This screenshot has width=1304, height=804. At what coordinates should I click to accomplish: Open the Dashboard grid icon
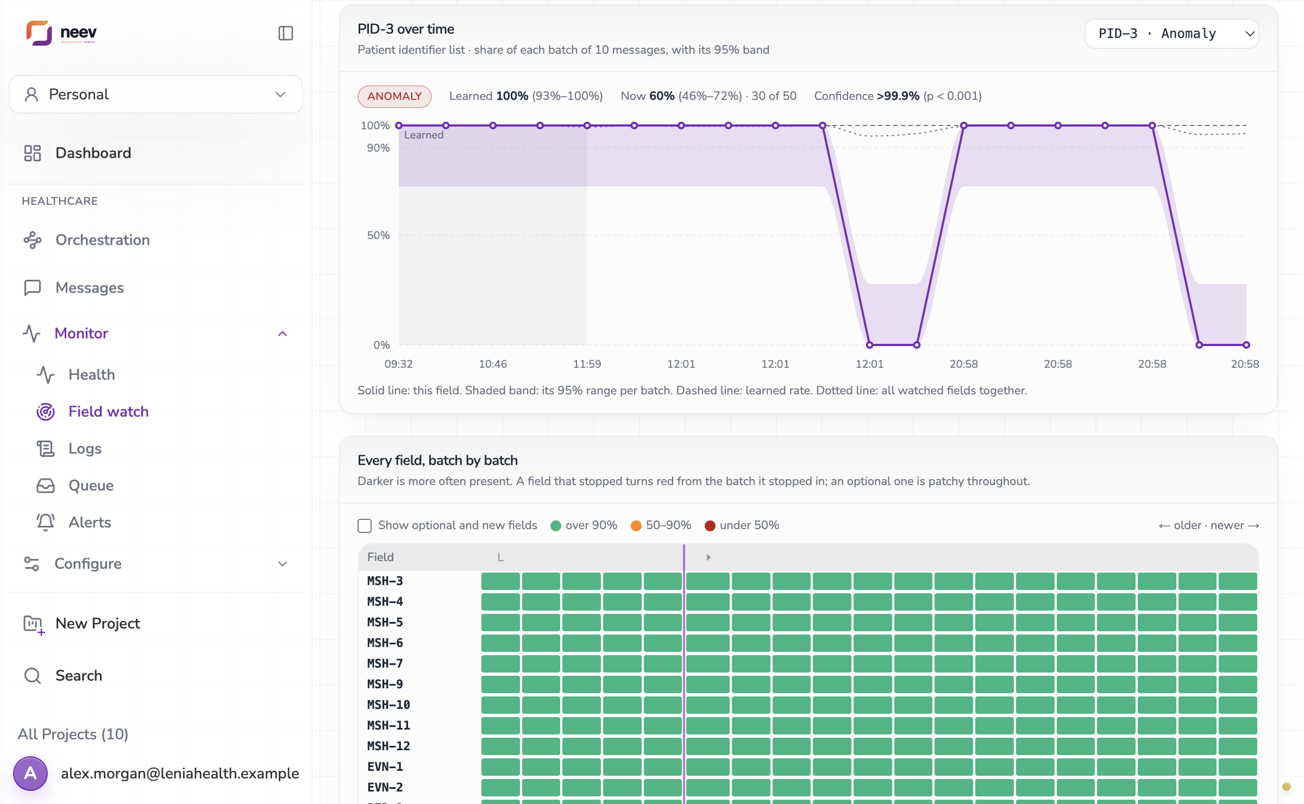coord(33,153)
